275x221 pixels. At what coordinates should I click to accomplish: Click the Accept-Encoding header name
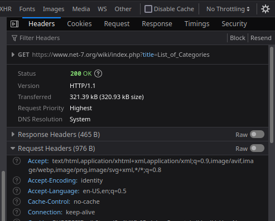[x=52, y=180]
